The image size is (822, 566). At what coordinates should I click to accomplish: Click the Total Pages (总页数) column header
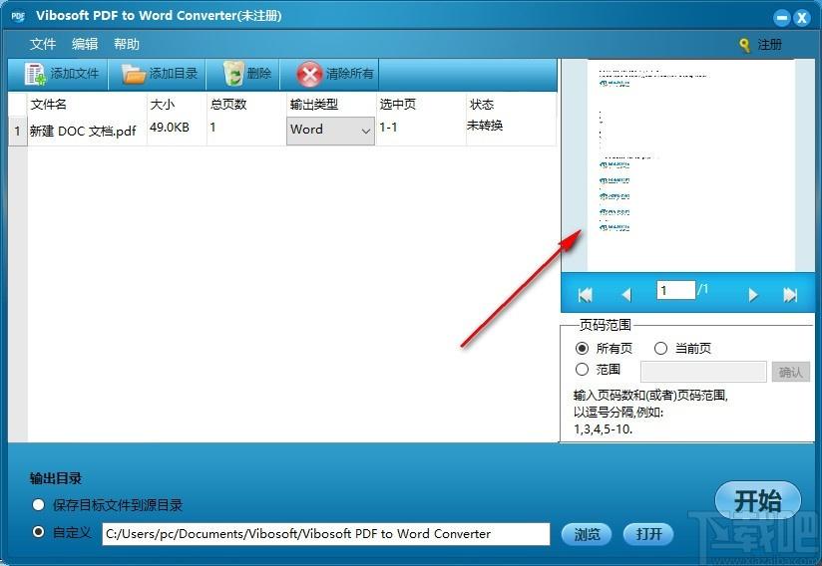[246, 105]
